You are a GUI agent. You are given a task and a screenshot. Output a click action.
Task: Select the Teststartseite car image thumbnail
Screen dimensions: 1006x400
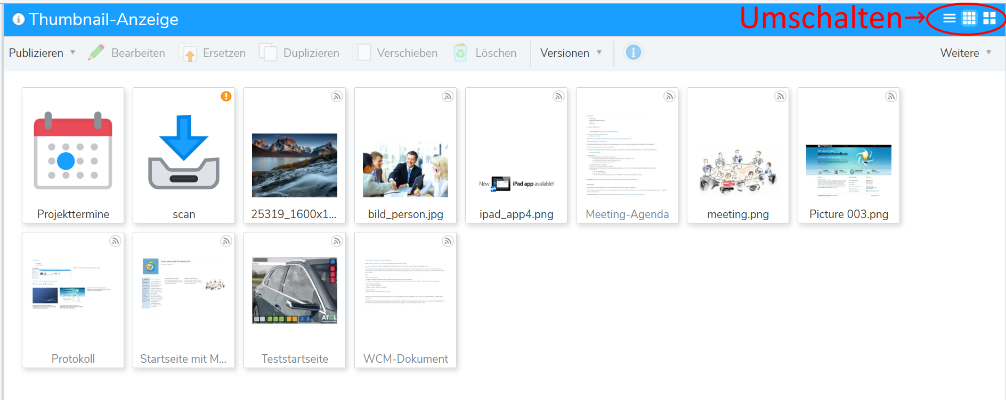295,290
